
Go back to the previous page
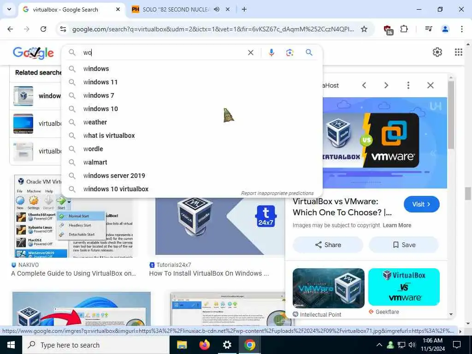(x=10, y=29)
